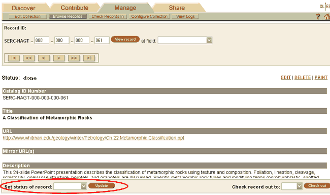
Task: Open Configure Collection submenu
Action: [149, 16]
